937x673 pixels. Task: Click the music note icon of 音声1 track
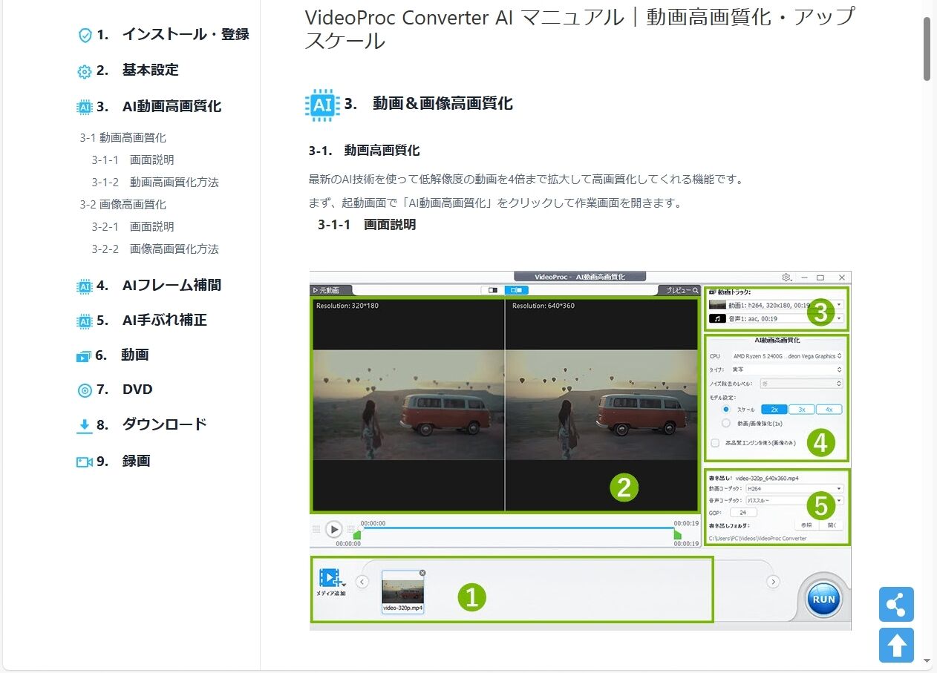[717, 318]
